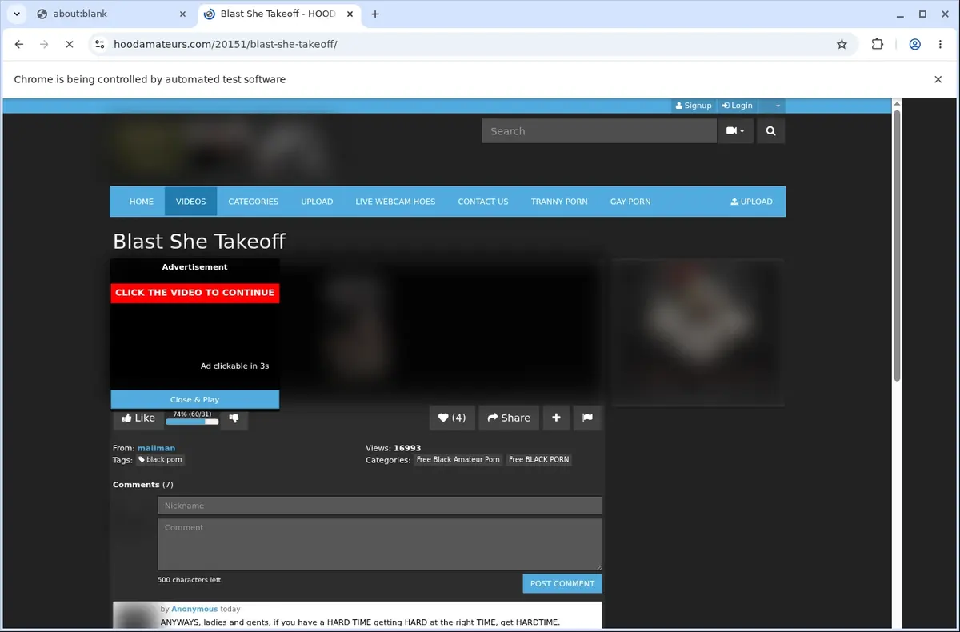Screen dimensions: 960x632
Task: Click the 'Comments (7)' text
Action: click(143, 485)
